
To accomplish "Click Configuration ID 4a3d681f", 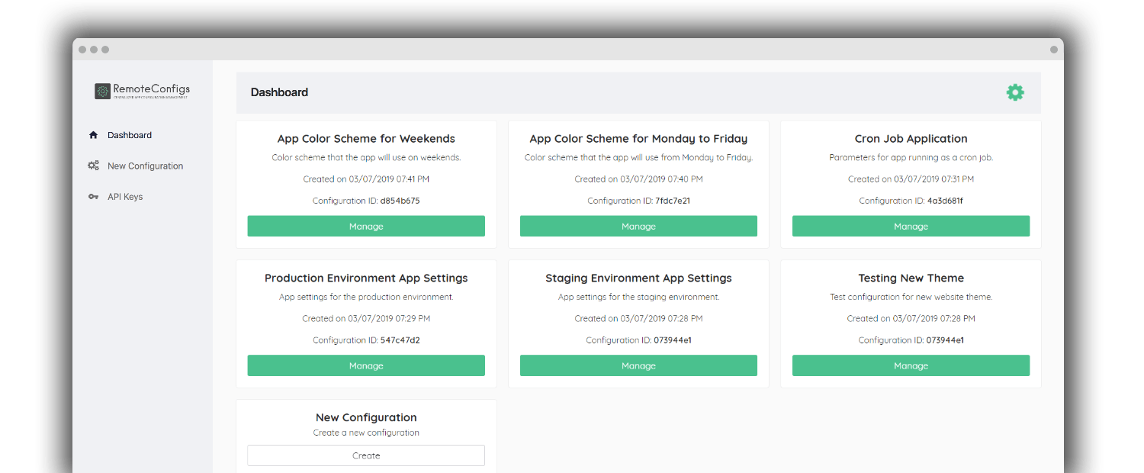I will (911, 201).
